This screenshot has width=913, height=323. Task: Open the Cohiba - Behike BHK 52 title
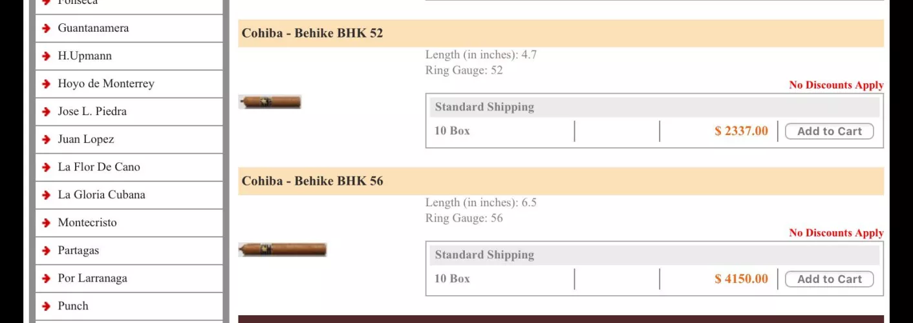[312, 33]
